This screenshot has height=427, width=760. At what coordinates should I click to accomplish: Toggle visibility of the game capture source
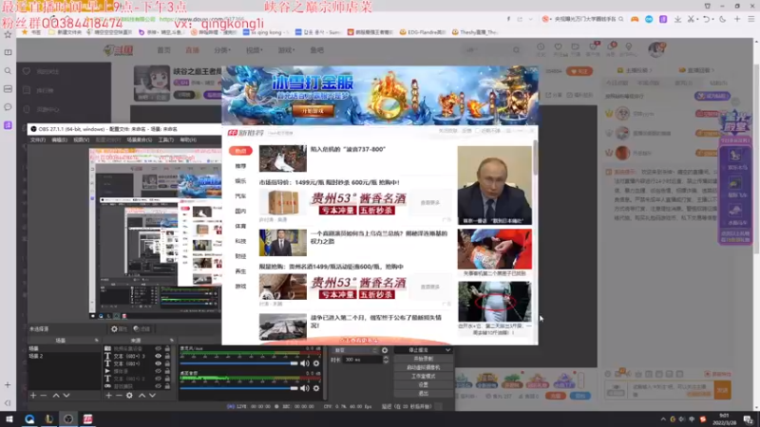158,386
